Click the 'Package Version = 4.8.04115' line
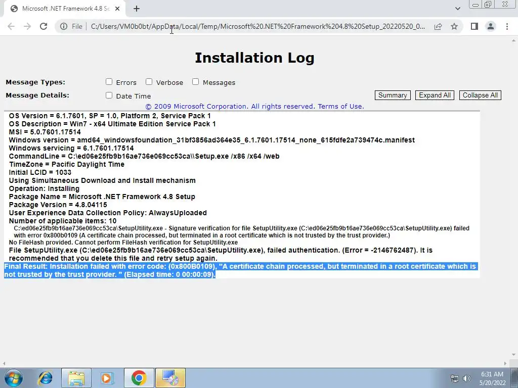 pos(58,205)
